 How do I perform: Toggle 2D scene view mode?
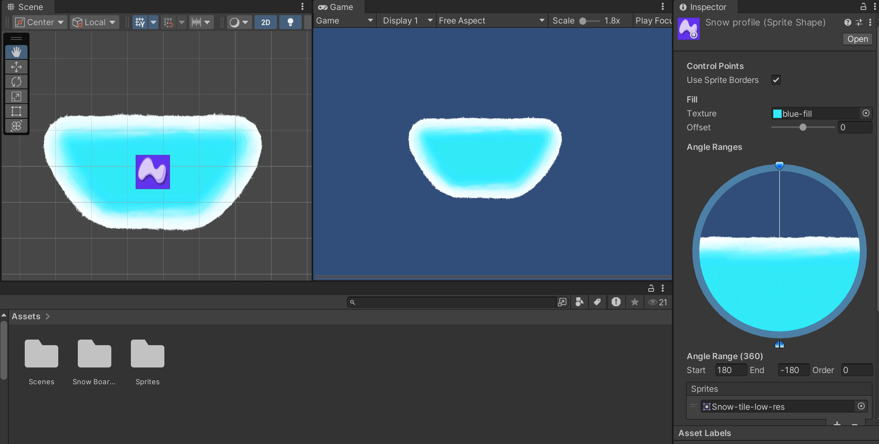(x=266, y=22)
